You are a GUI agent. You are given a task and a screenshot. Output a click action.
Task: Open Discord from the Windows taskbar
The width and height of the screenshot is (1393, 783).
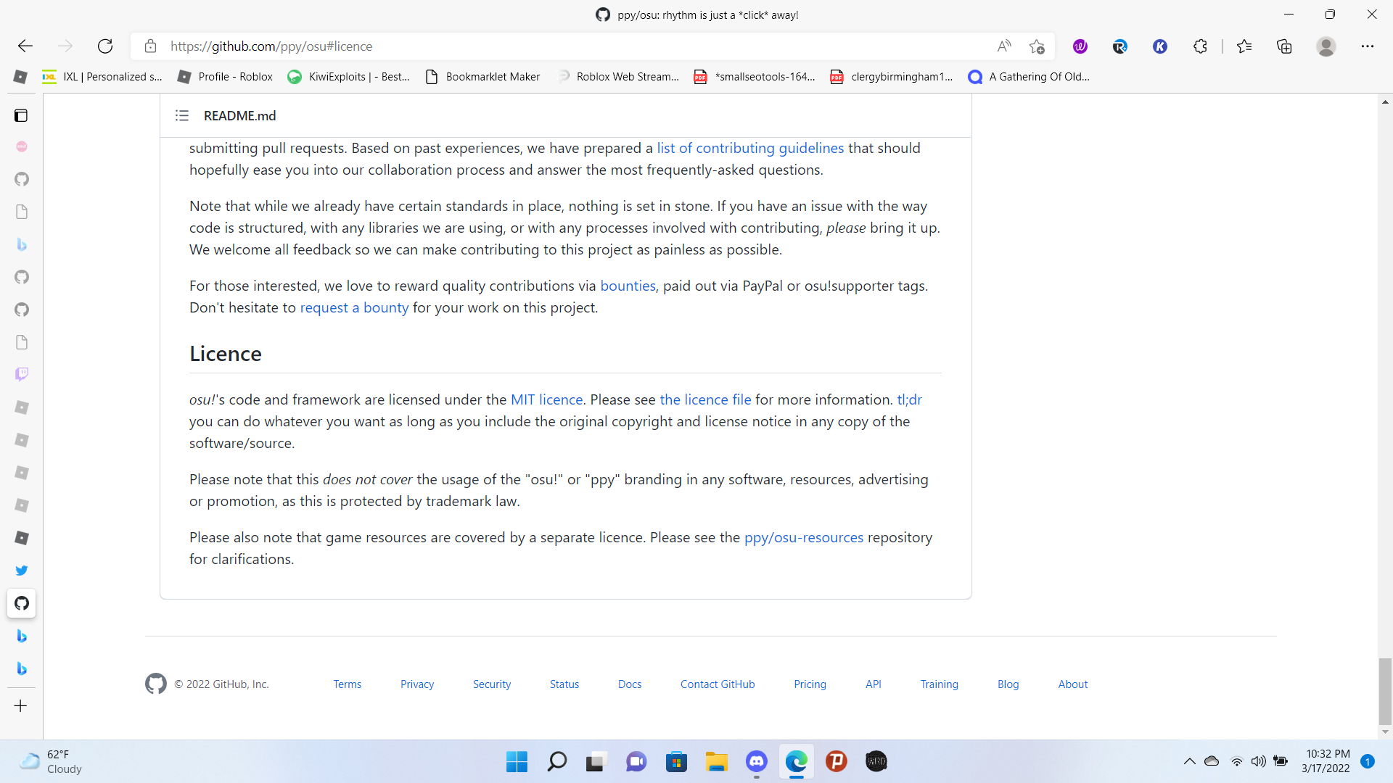click(756, 761)
